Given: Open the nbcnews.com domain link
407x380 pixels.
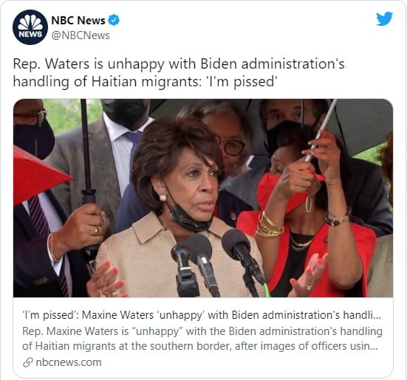Looking at the screenshot, I should tap(69, 362).
